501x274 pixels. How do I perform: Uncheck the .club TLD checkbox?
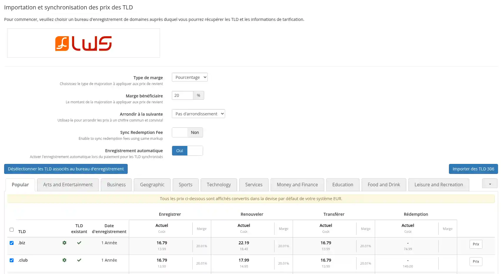click(12, 260)
